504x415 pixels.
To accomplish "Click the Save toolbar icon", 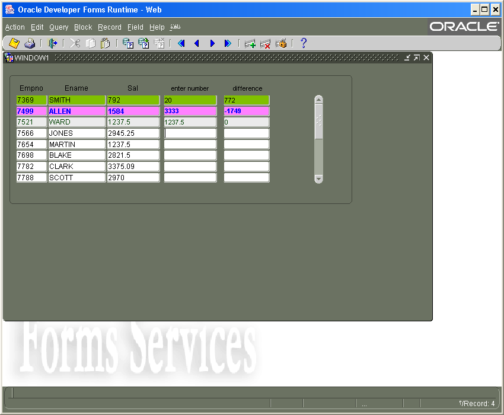I will pos(14,43).
